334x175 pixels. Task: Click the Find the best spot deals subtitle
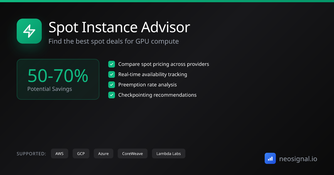click(114, 41)
